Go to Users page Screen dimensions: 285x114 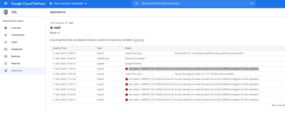tap(14, 42)
